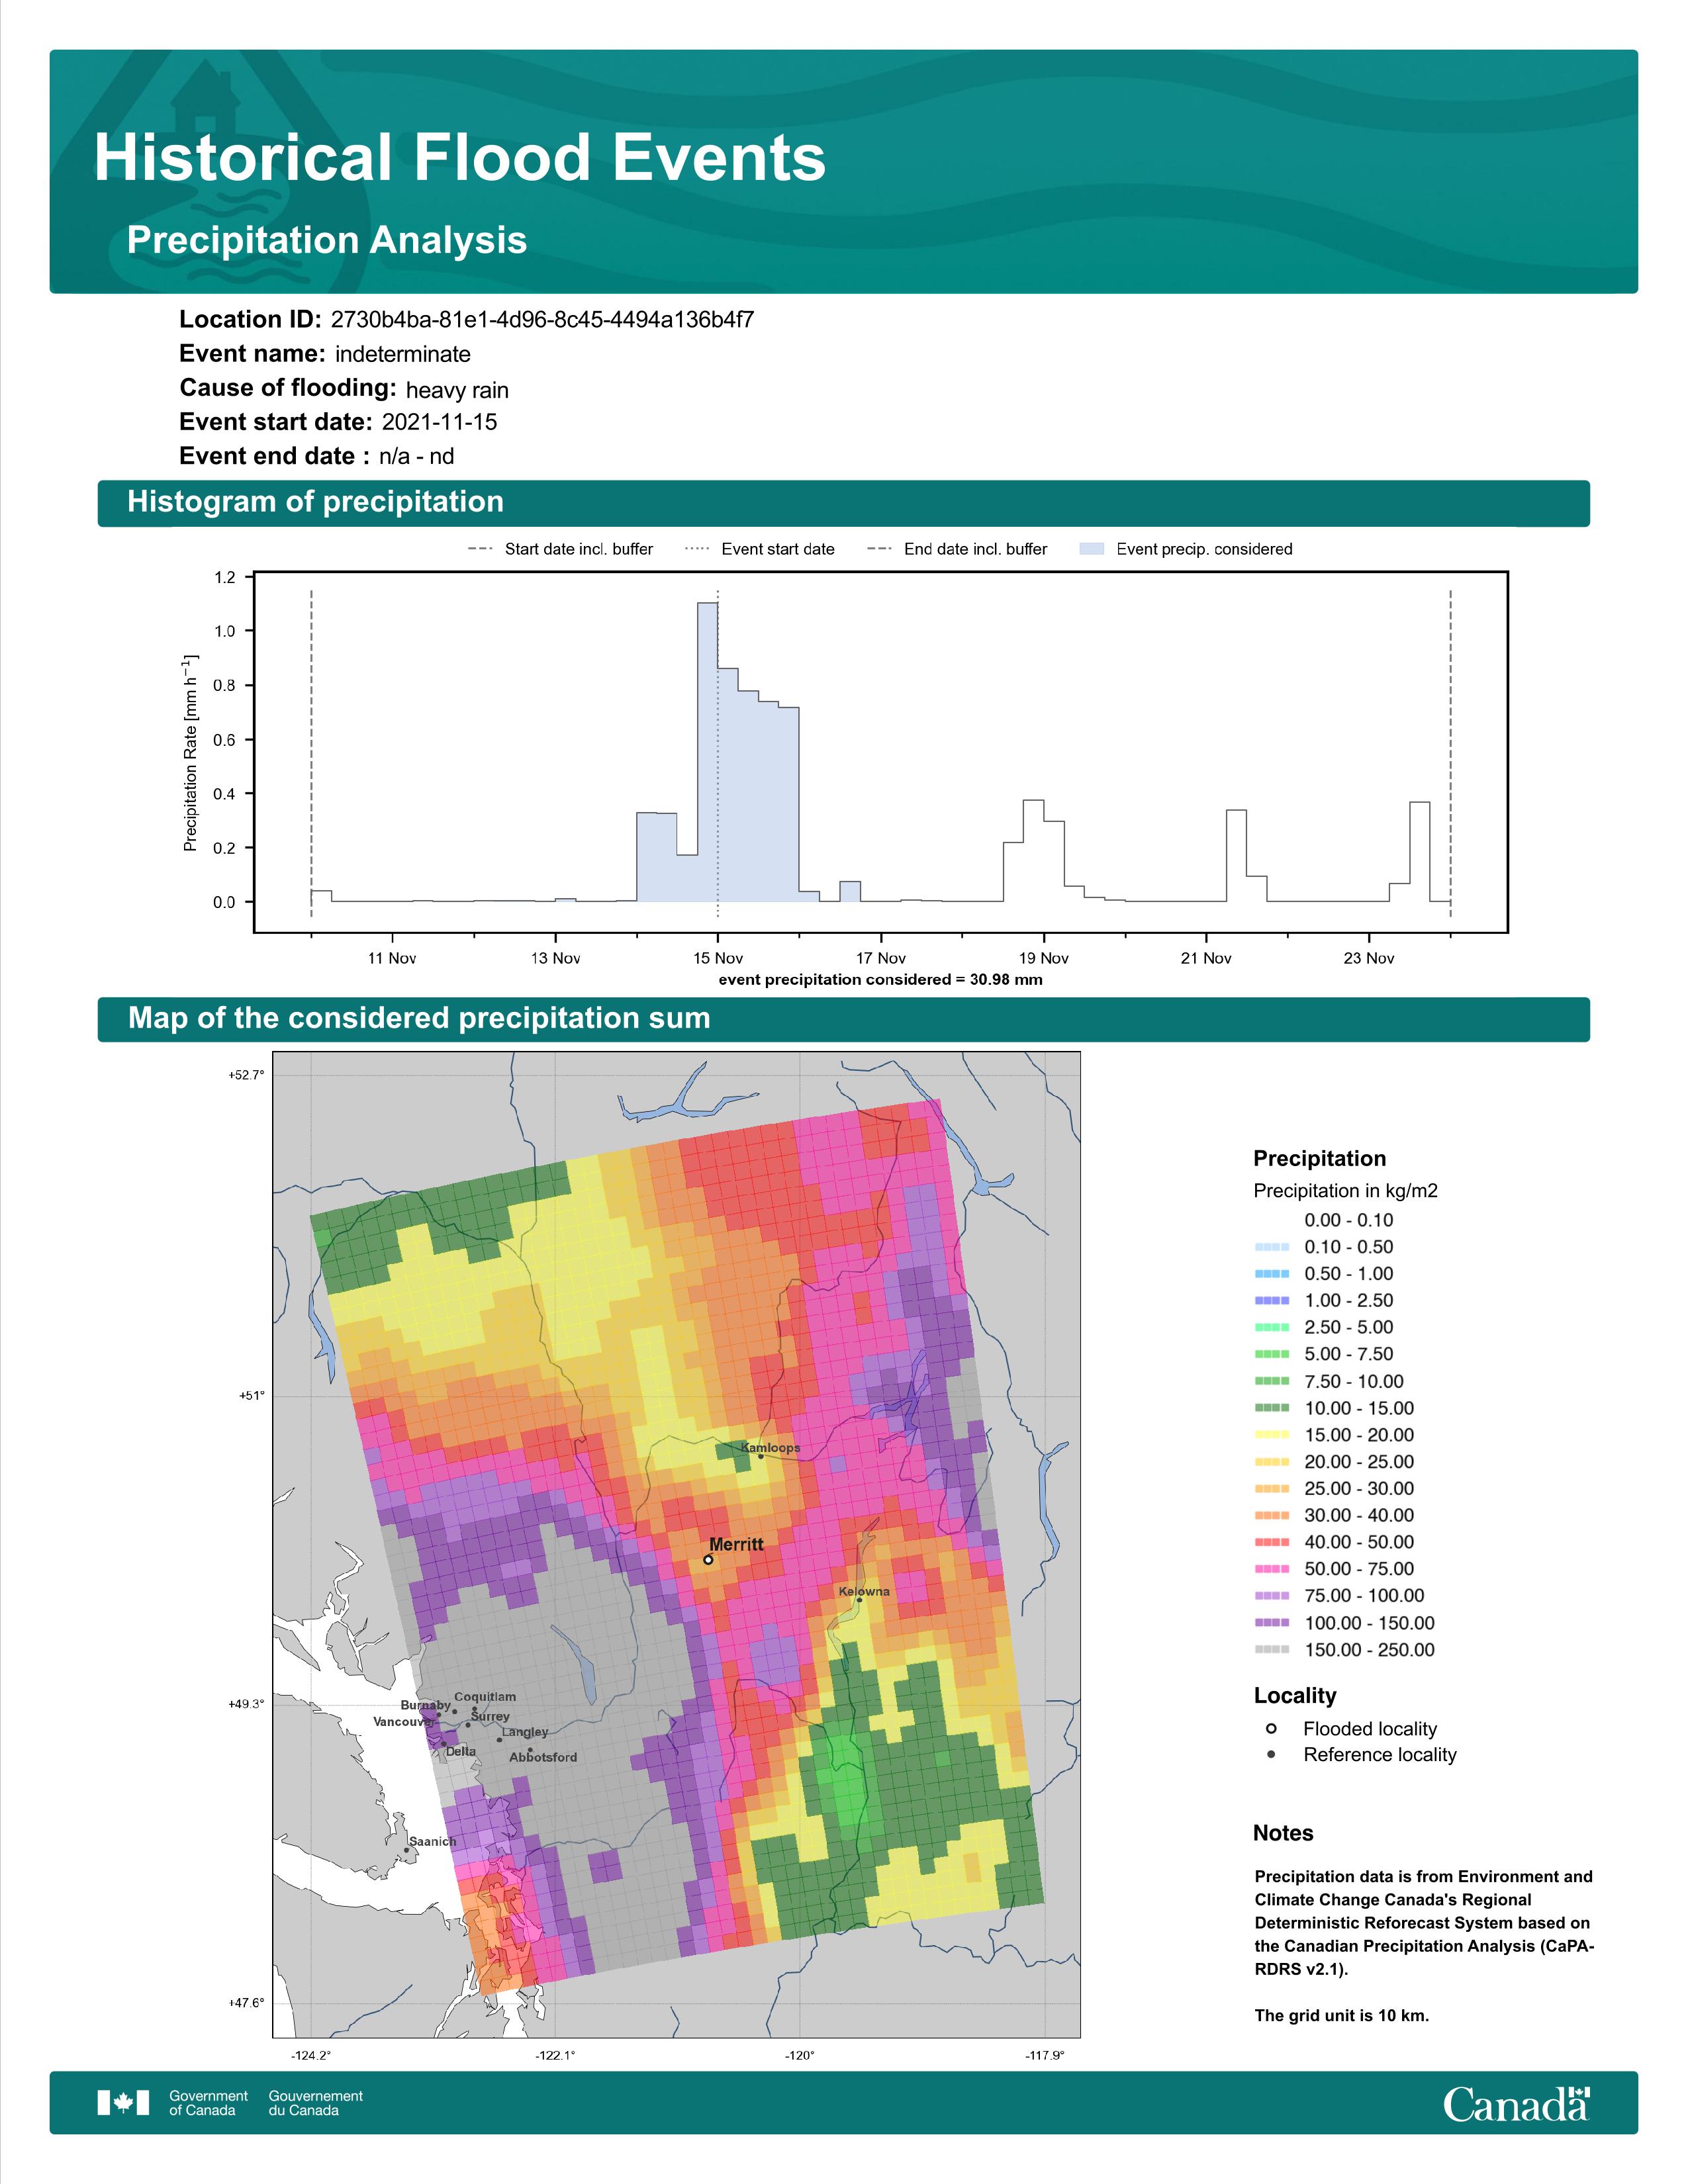Screen dimensions: 1688x2184
Task: Click the 'Gouvernement du Canada' footer text
Action: (315, 2103)
